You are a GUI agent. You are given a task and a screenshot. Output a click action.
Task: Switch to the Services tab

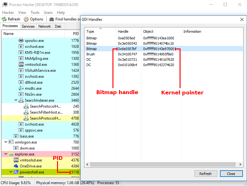coord(28,26)
